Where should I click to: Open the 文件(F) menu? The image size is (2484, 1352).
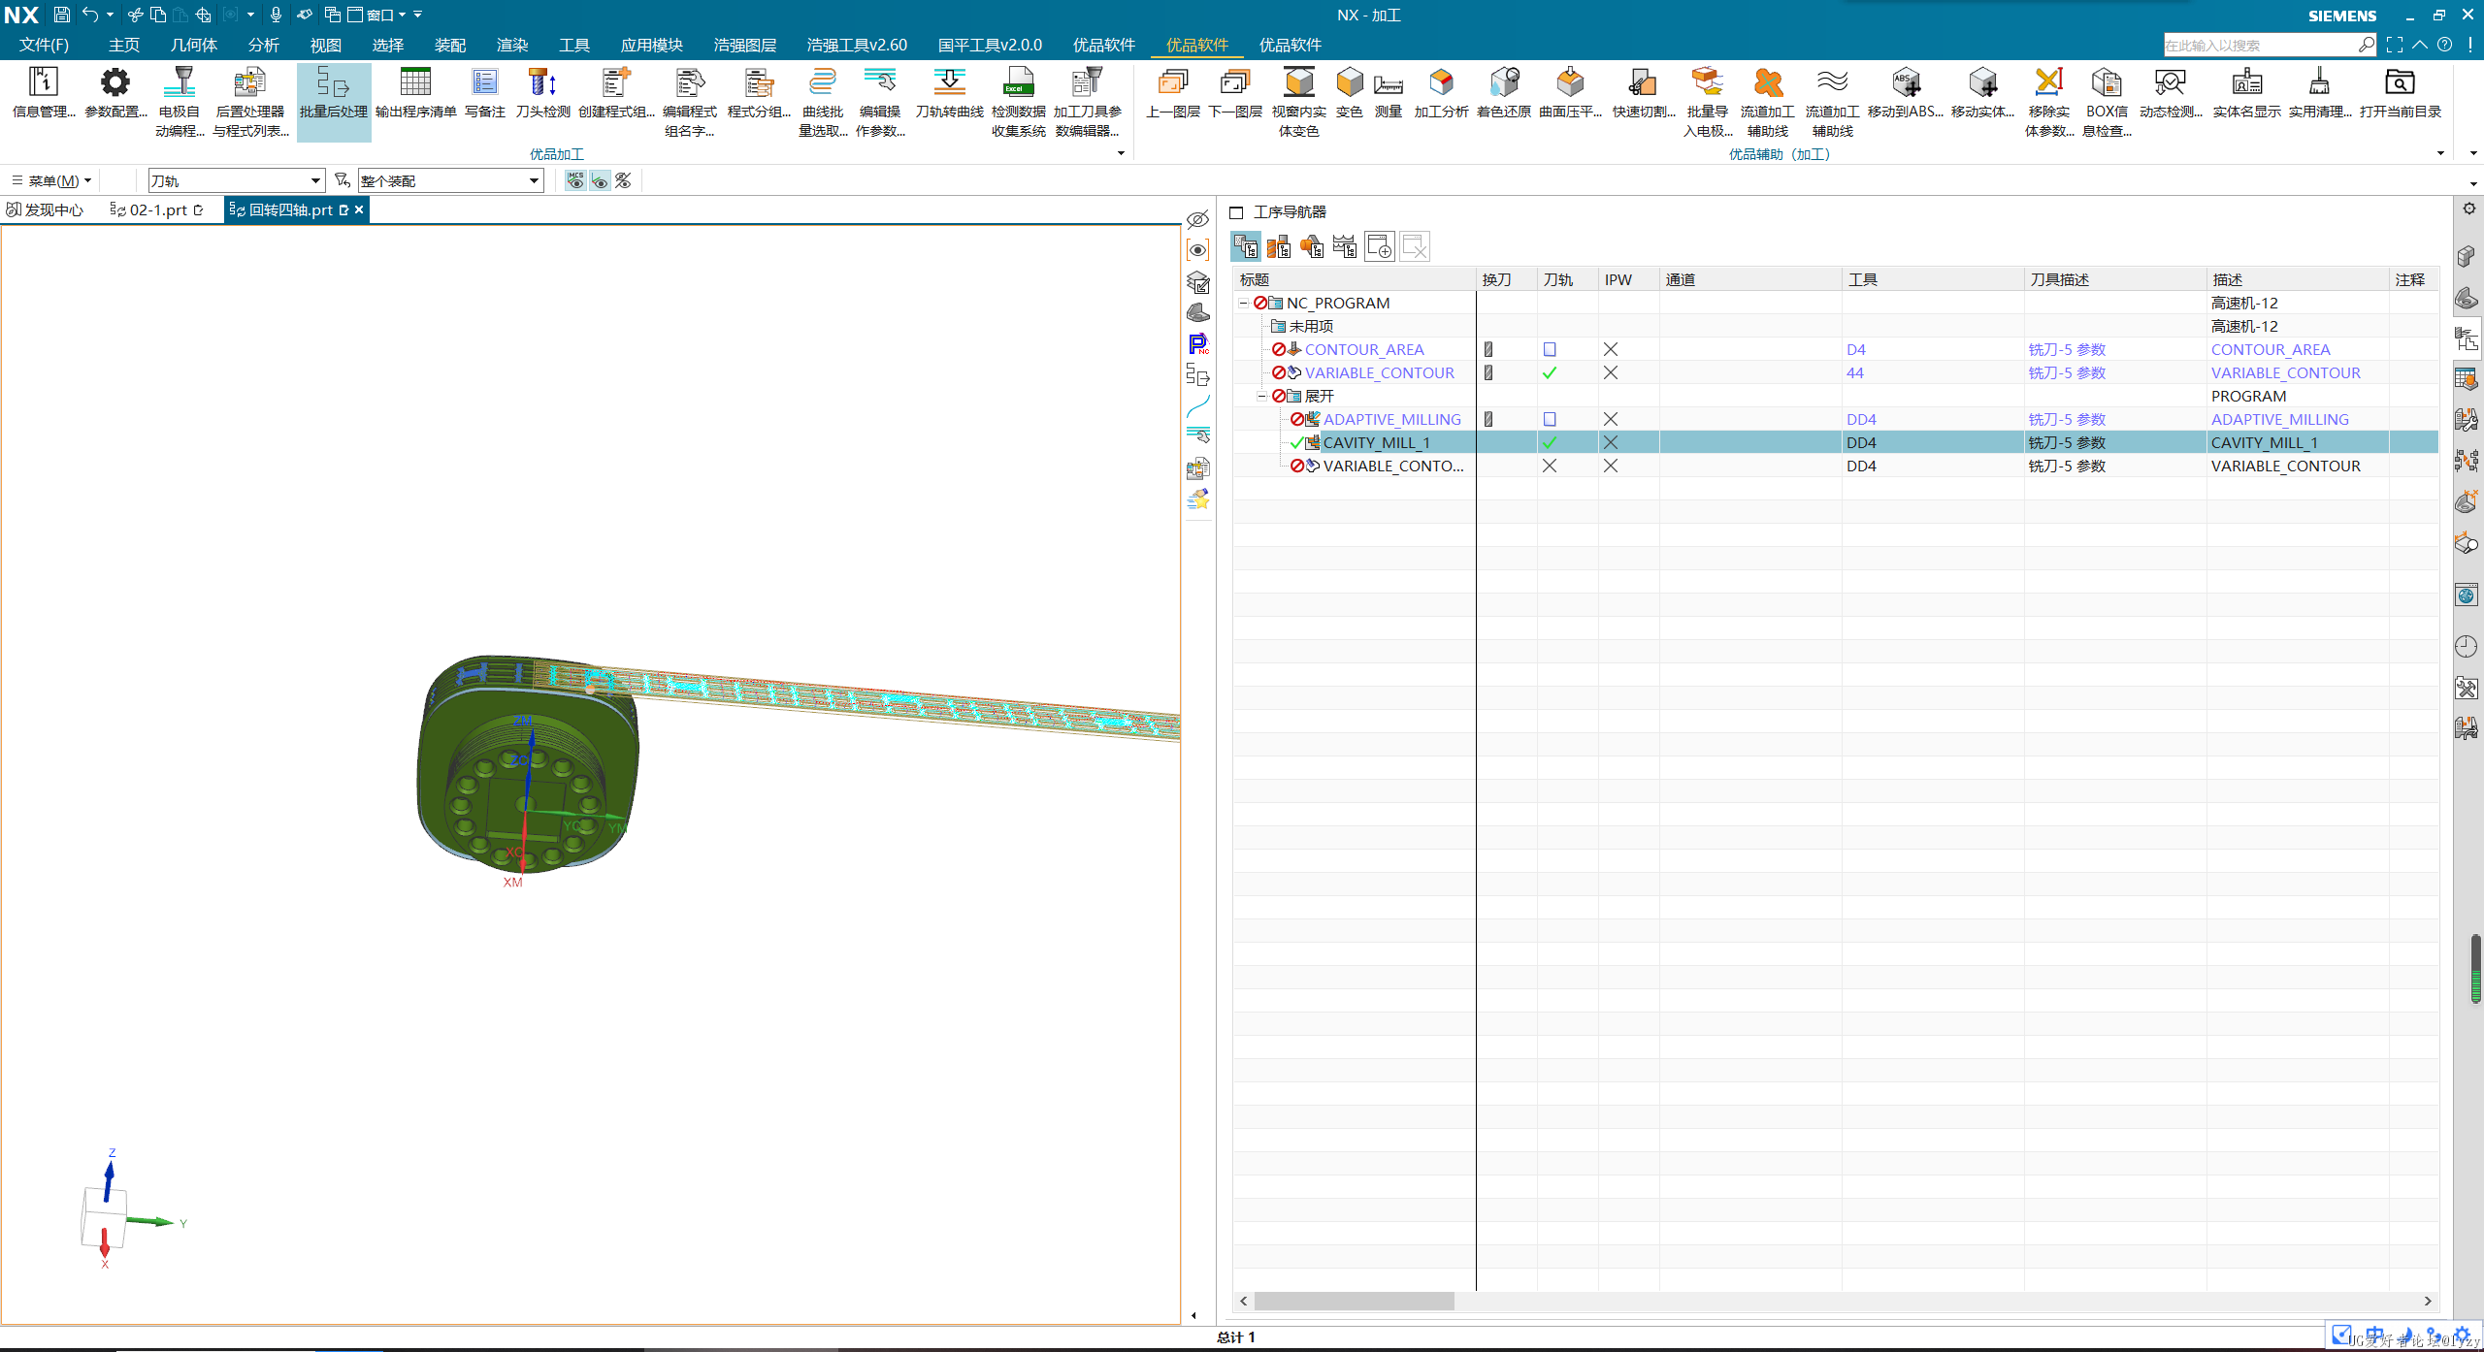(44, 45)
